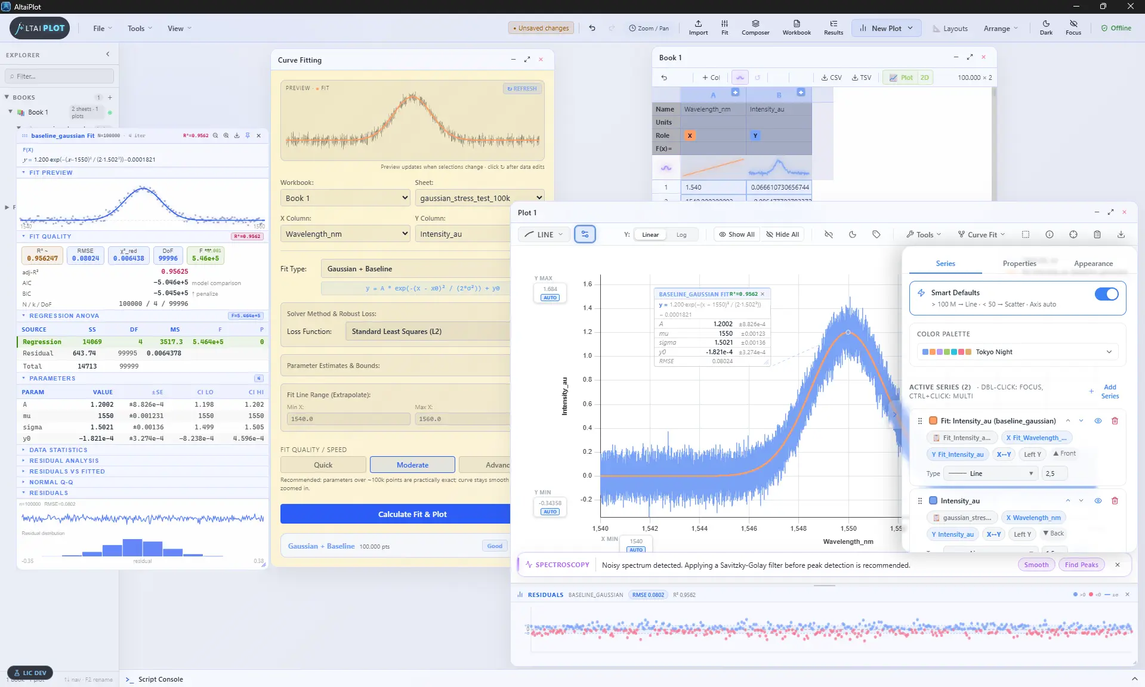Screen dimensions: 1145x687
Task: Pin the baseline_gaussian Fit panel
Action: click(x=248, y=135)
